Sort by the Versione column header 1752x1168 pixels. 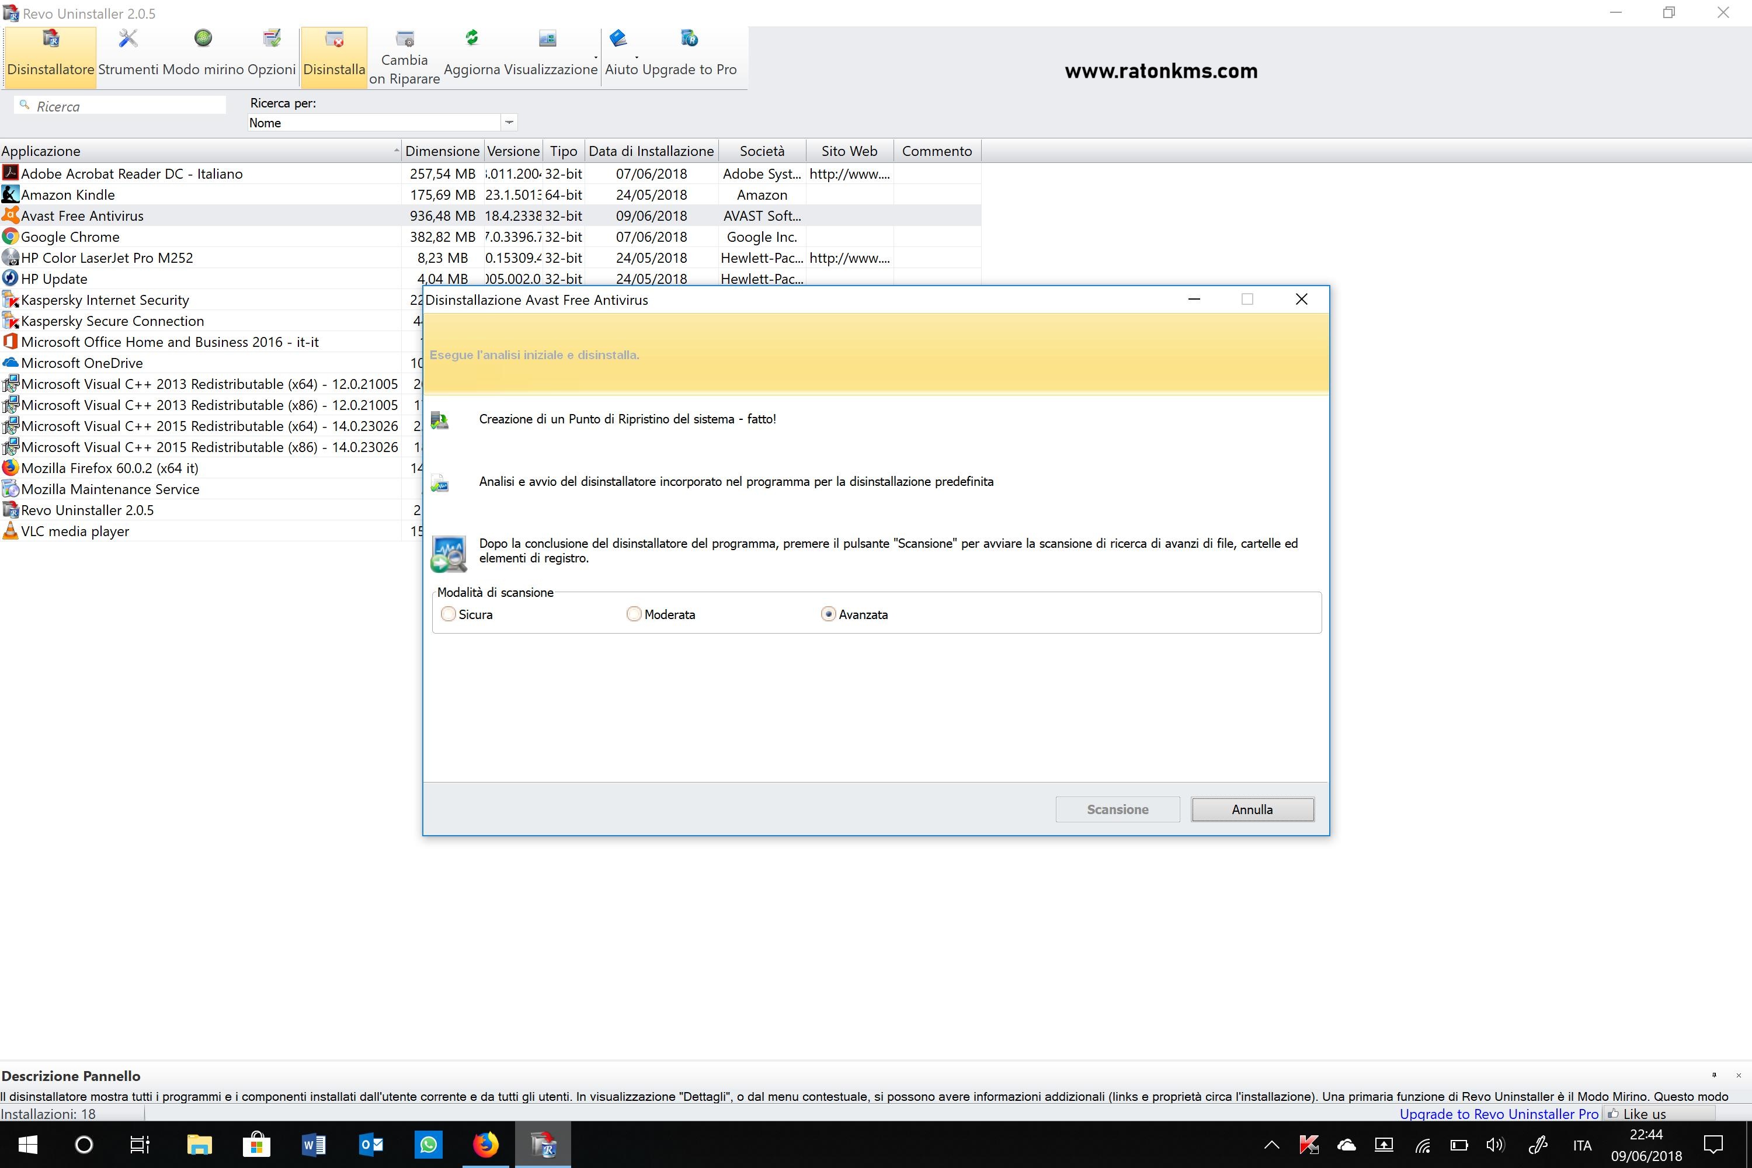click(x=513, y=151)
